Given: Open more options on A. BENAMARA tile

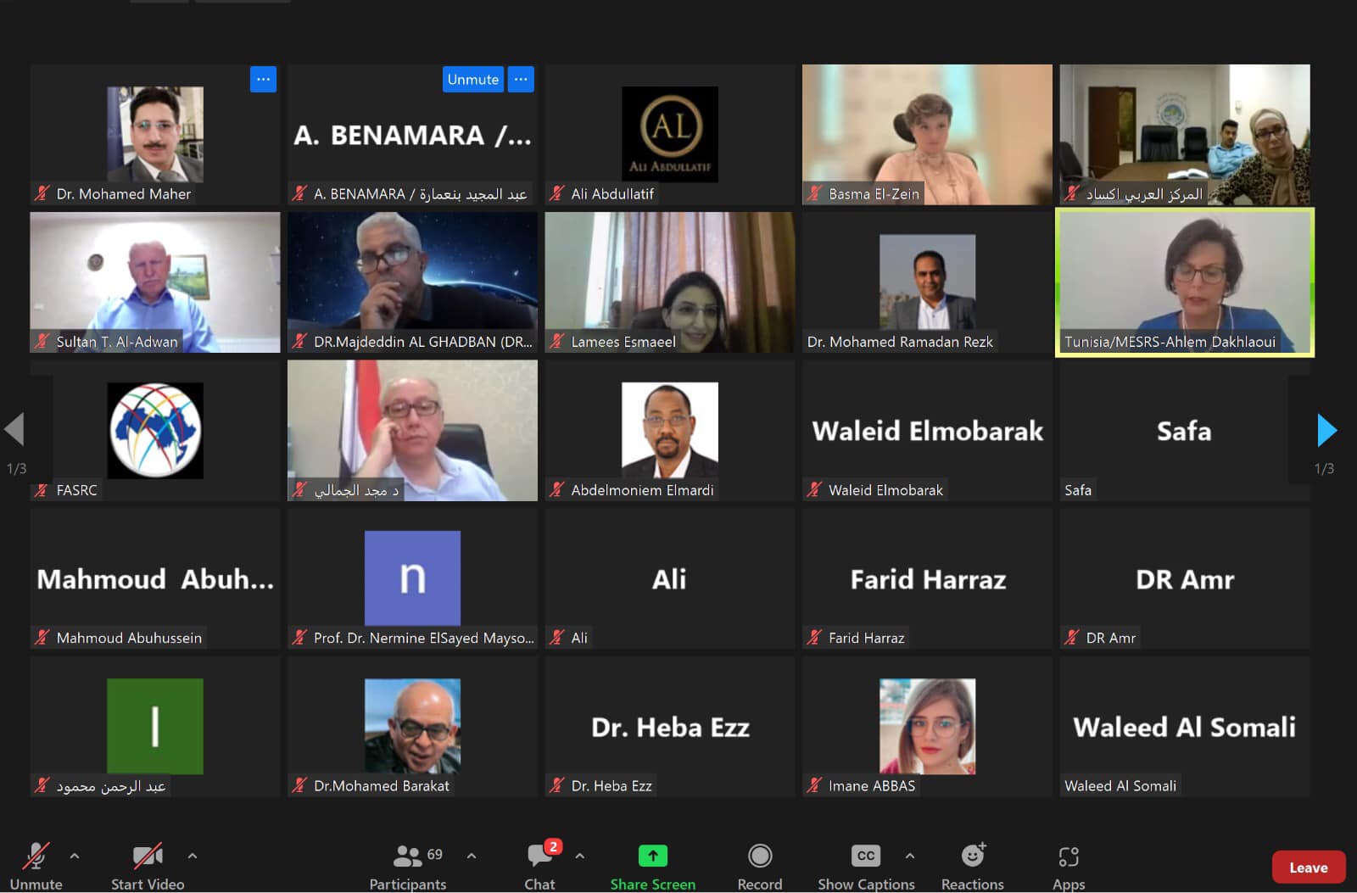Looking at the screenshot, I should [x=521, y=79].
